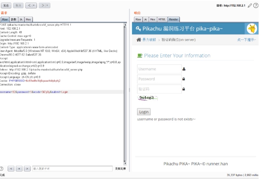Select the response Render tab
This screenshot has height=179, width=266.
pyautogui.click(x=174, y=19)
